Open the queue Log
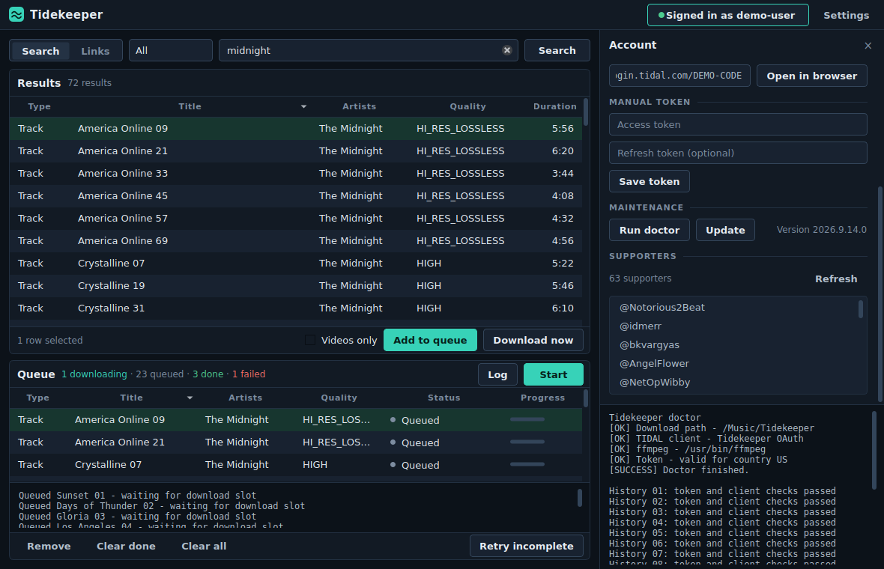 (497, 374)
